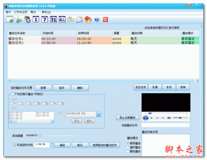
Task: Open the 帮助(H) menu
Action: pos(46,12)
